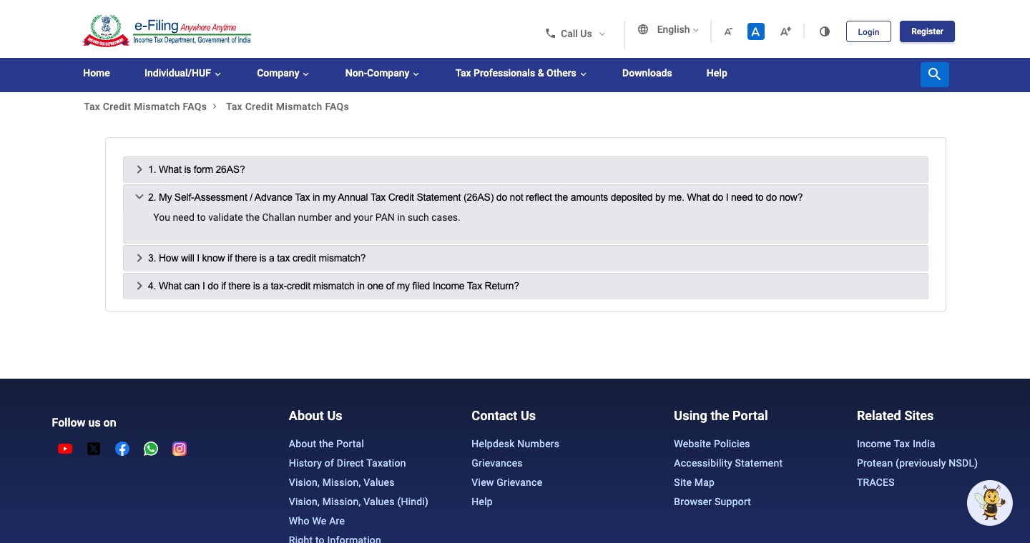Open the Help item in navigation bar
Image resolution: width=1030 pixels, height=543 pixels.
(717, 73)
